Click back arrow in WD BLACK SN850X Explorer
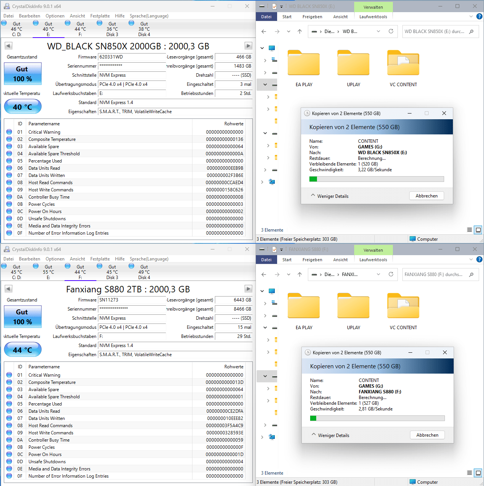Image resolution: width=484 pixels, height=486 pixels. [x=264, y=32]
